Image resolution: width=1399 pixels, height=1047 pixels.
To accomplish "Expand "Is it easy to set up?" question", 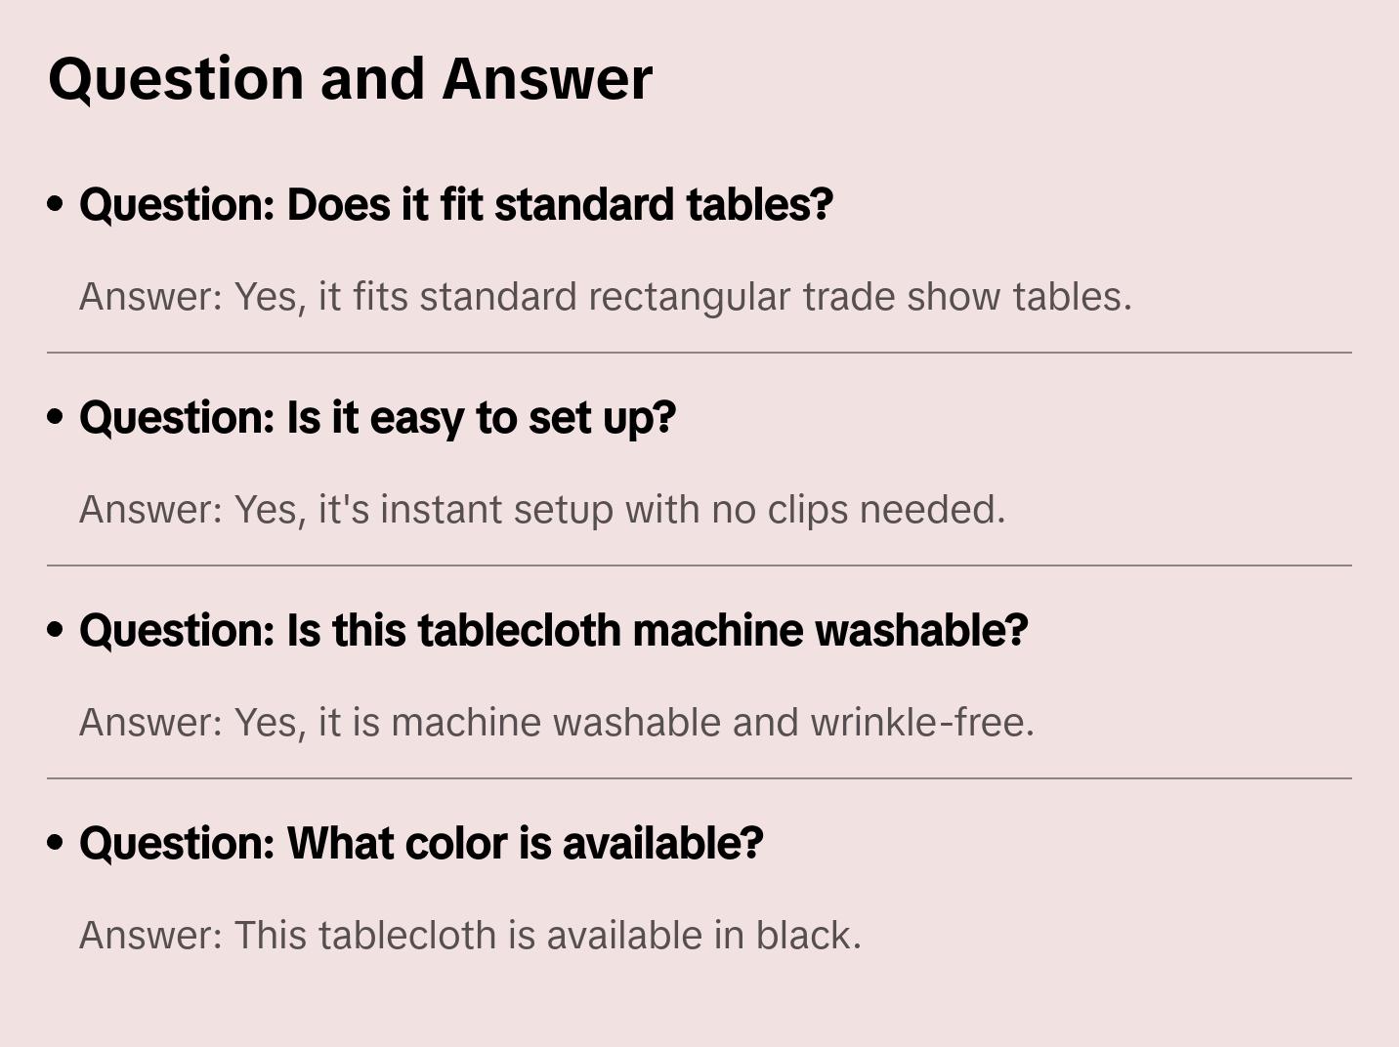I will (x=377, y=417).
